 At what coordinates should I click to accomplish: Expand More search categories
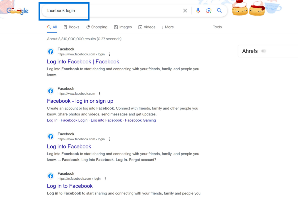(x=168, y=27)
